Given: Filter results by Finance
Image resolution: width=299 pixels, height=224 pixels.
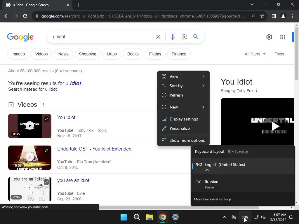Looking at the screenshot, I should pos(179,54).
